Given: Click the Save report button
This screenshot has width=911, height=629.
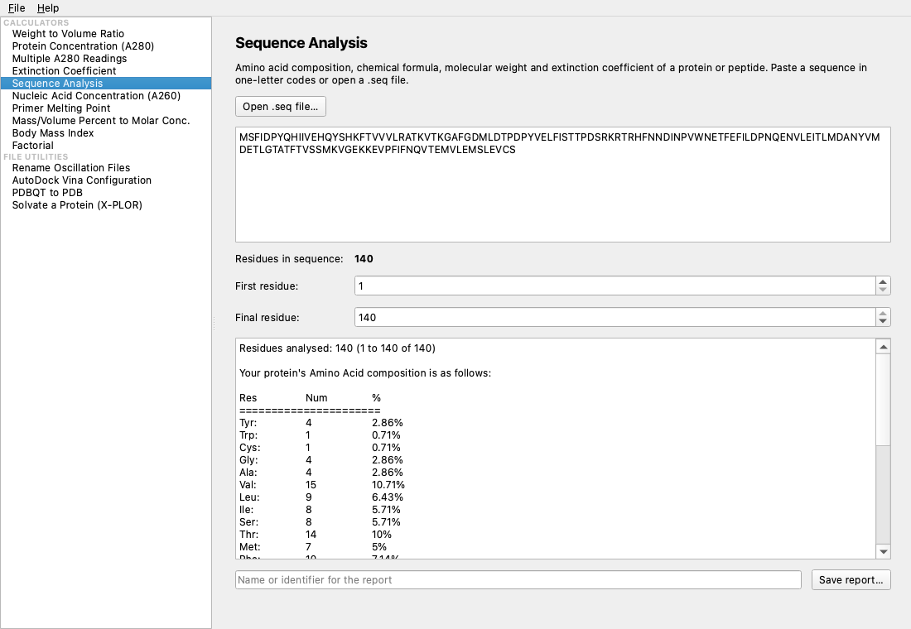Looking at the screenshot, I should coord(851,579).
